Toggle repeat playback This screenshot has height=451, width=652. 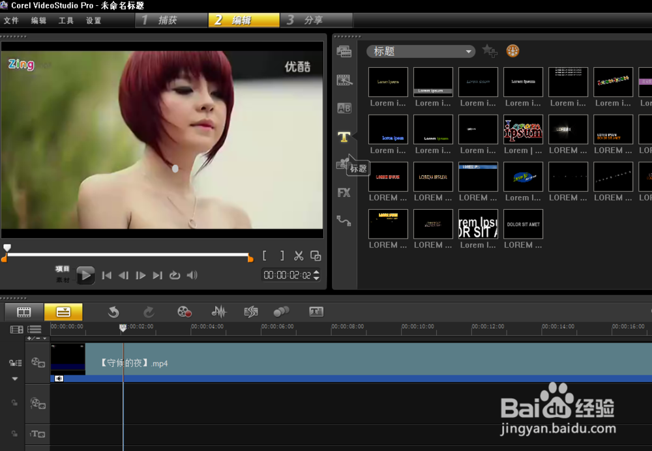(175, 275)
